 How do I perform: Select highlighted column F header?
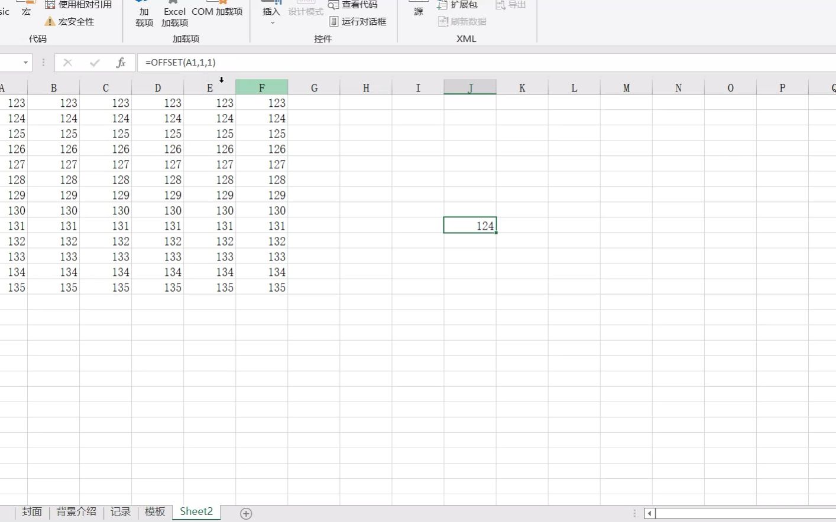pyautogui.click(x=261, y=87)
